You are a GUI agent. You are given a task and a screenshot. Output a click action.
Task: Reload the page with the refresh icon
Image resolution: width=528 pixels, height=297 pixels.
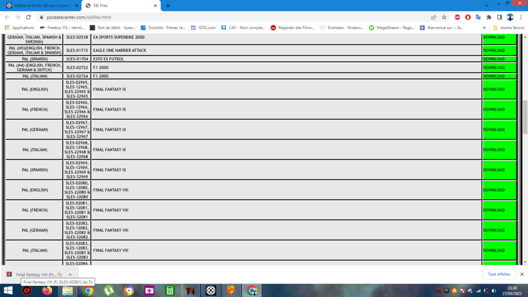pyautogui.click(x=29, y=17)
